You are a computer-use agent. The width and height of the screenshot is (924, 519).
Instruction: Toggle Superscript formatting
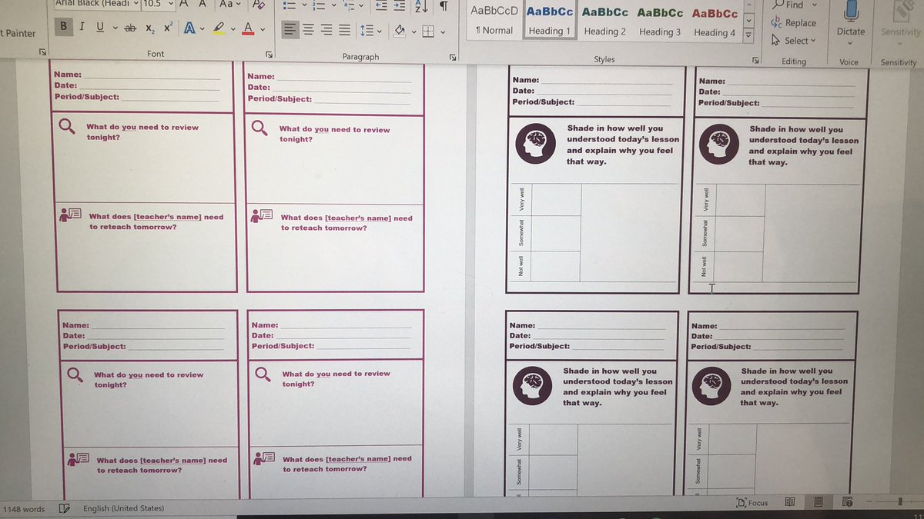pyautogui.click(x=167, y=27)
